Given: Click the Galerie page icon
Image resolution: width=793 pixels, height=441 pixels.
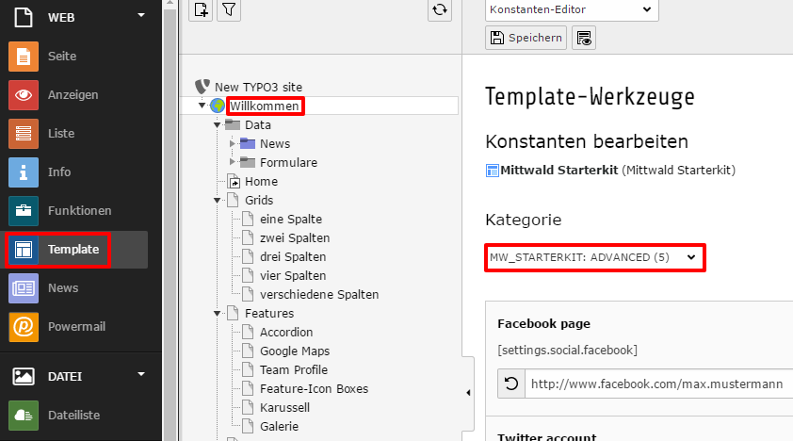Looking at the screenshot, I should pos(248,426).
